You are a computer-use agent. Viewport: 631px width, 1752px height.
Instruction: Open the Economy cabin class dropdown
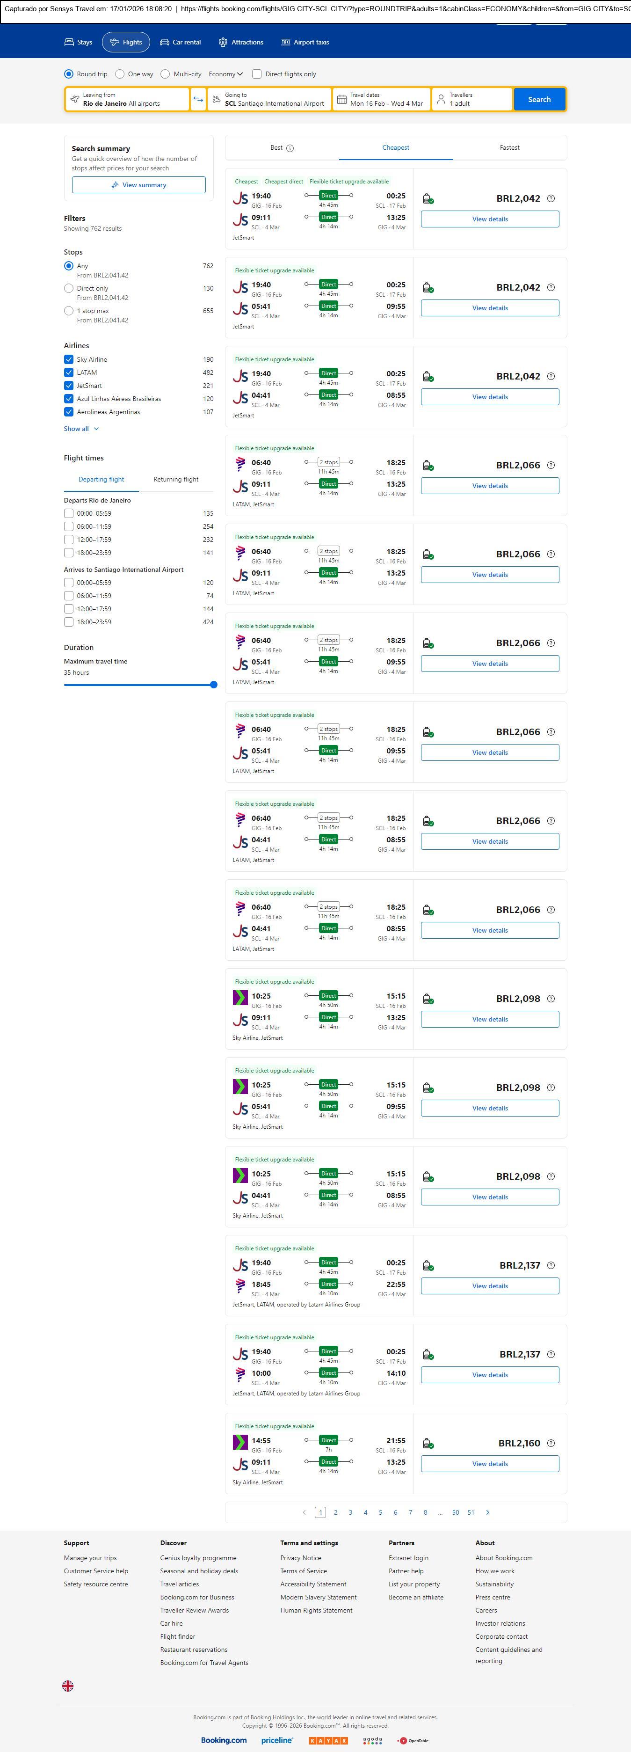pos(226,74)
